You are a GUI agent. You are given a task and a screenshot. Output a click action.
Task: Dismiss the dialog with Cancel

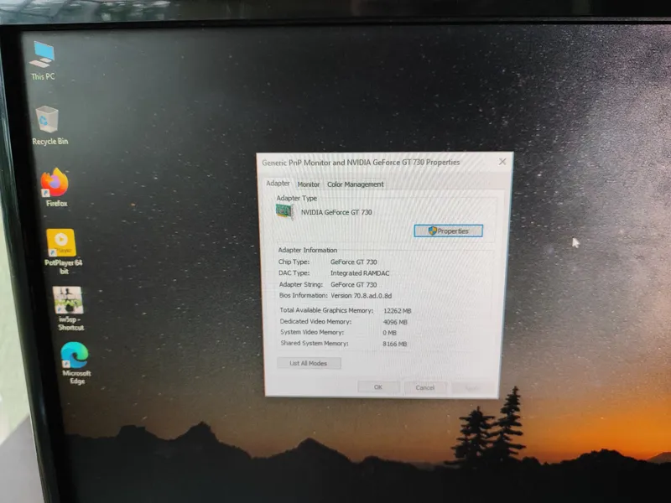[425, 387]
